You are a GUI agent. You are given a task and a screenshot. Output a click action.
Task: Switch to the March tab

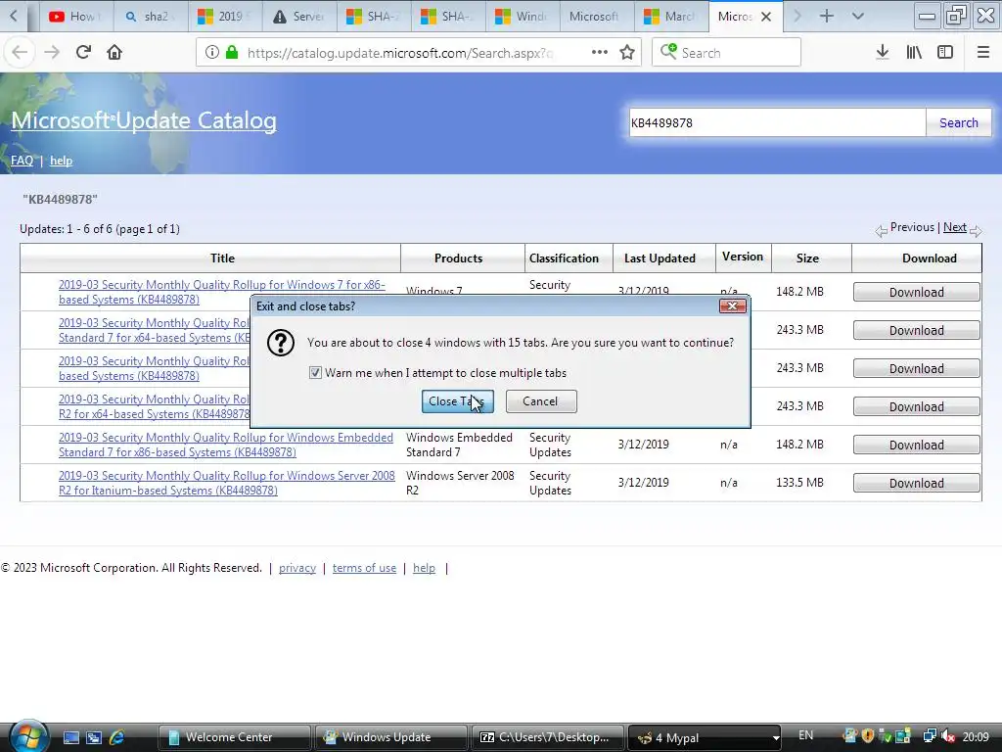tap(671, 17)
